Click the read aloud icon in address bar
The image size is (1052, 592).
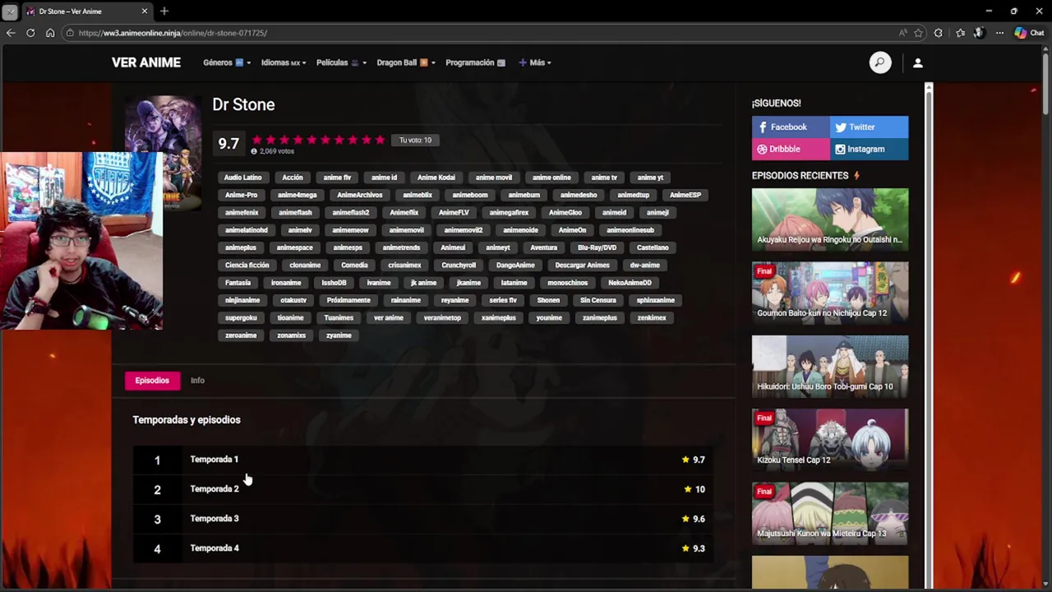[x=902, y=33]
